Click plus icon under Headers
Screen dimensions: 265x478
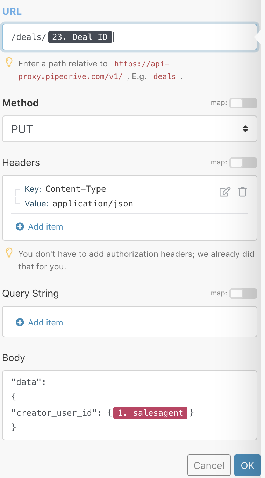click(20, 227)
